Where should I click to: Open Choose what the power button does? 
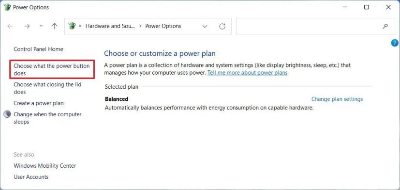pos(52,70)
